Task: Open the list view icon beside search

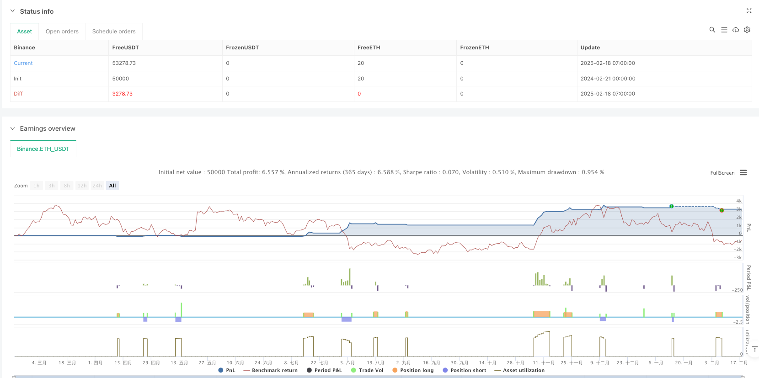Action: click(x=724, y=30)
